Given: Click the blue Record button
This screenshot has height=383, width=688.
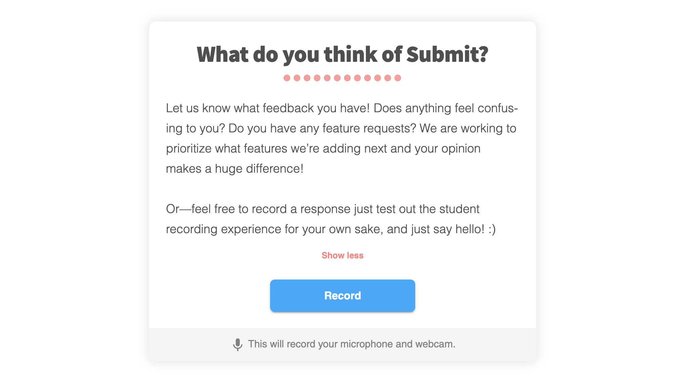Looking at the screenshot, I should [x=342, y=296].
